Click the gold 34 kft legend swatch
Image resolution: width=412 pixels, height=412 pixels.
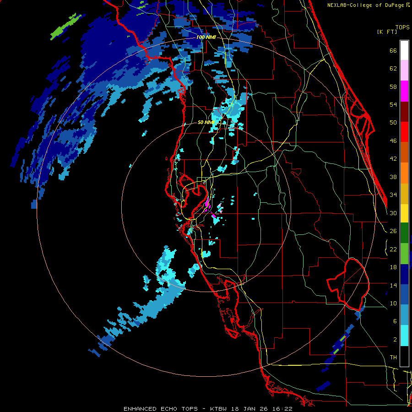(404, 194)
